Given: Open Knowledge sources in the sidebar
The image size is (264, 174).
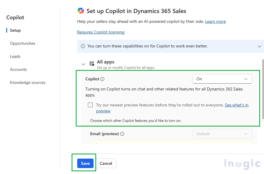Looking at the screenshot, I should tap(28, 82).
